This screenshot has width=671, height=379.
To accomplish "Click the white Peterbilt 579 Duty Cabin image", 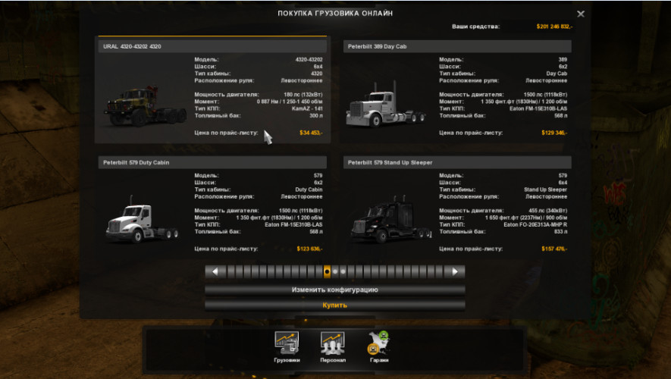I will (142, 221).
